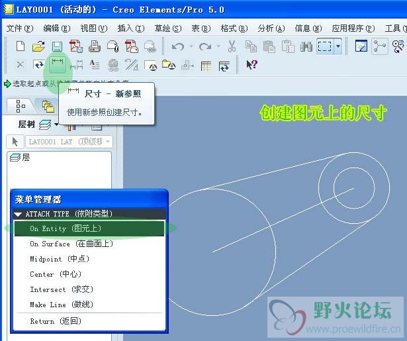Open the redo history dropdown arrow
This screenshot has height=341, width=407.
[218, 47]
